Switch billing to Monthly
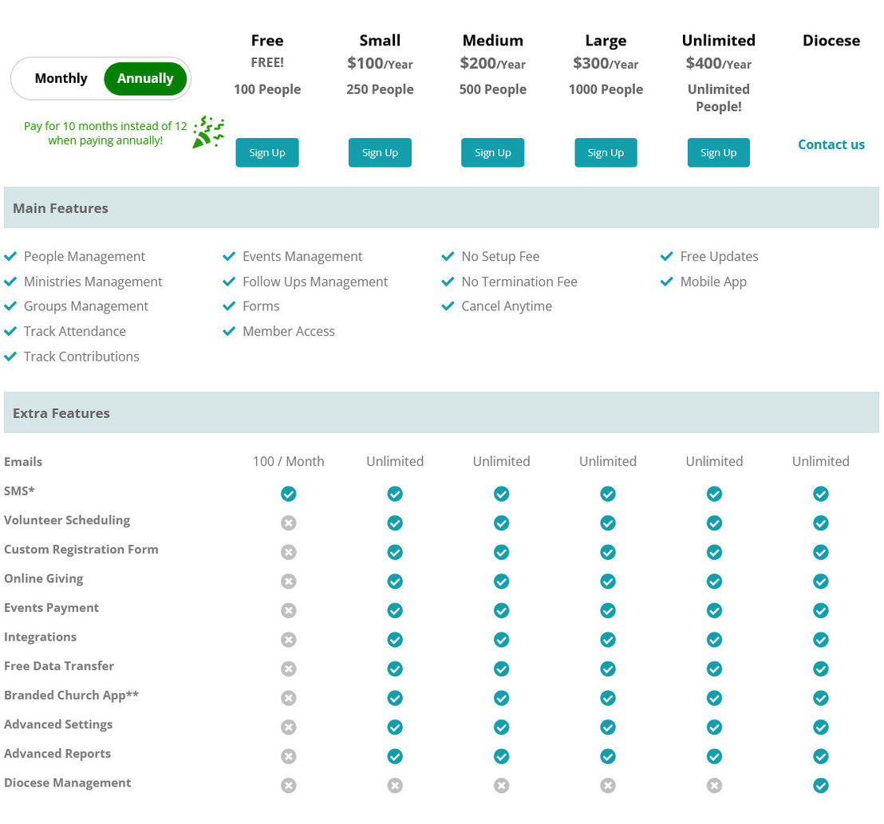884x824 pixels. coord(61,78)
